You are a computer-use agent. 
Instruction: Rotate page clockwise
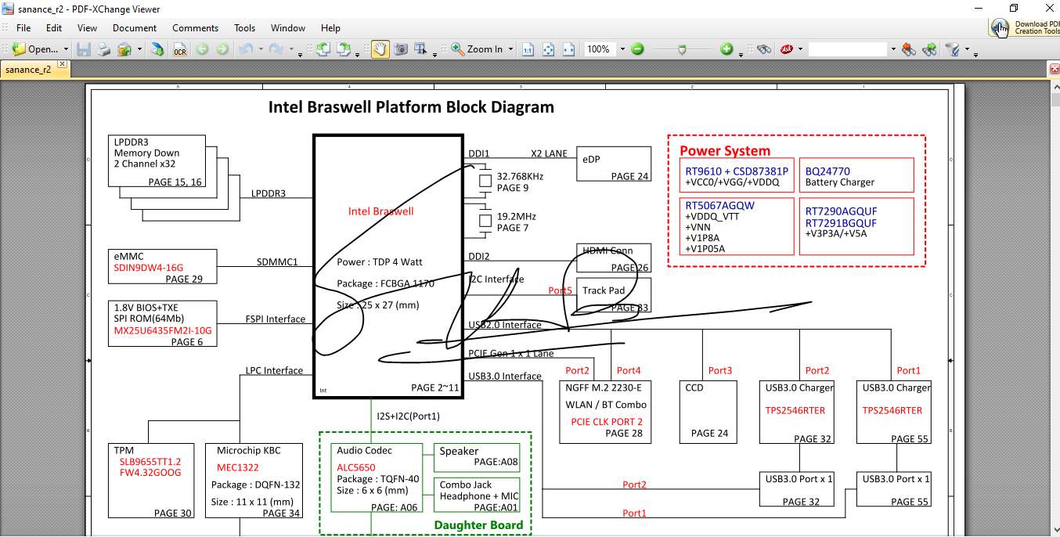coord(344,49)
